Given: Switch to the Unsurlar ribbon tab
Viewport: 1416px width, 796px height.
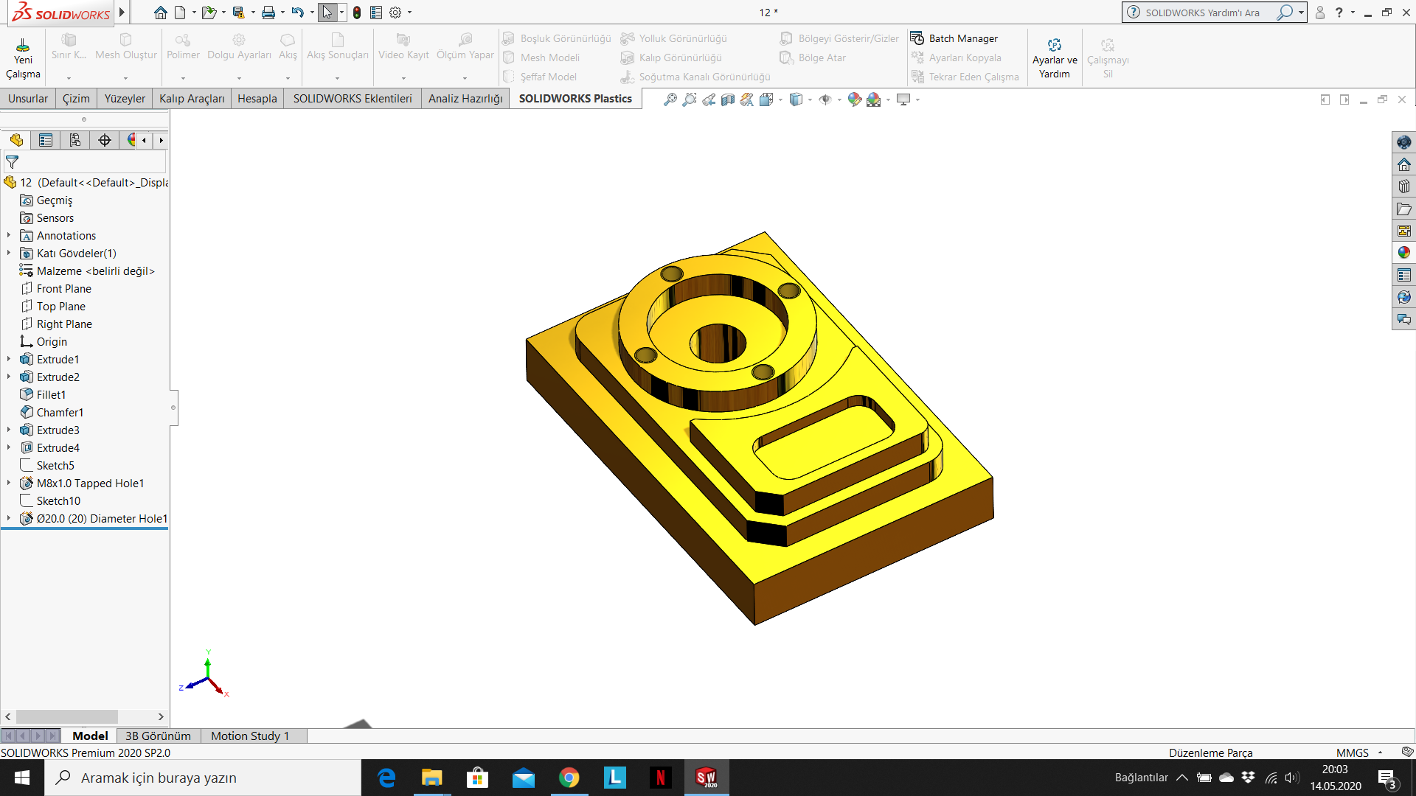Looking at the screenshot, I should click(x=28, y=99).
